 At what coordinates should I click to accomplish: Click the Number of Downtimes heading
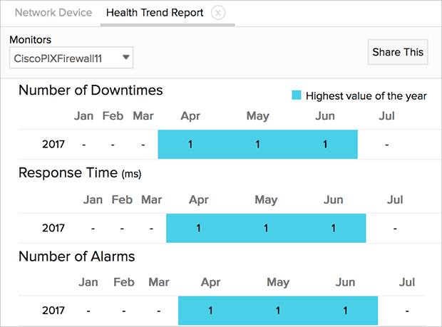click(91, 90)
